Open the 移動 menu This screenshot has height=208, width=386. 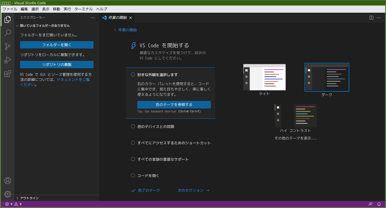(57, 9)
